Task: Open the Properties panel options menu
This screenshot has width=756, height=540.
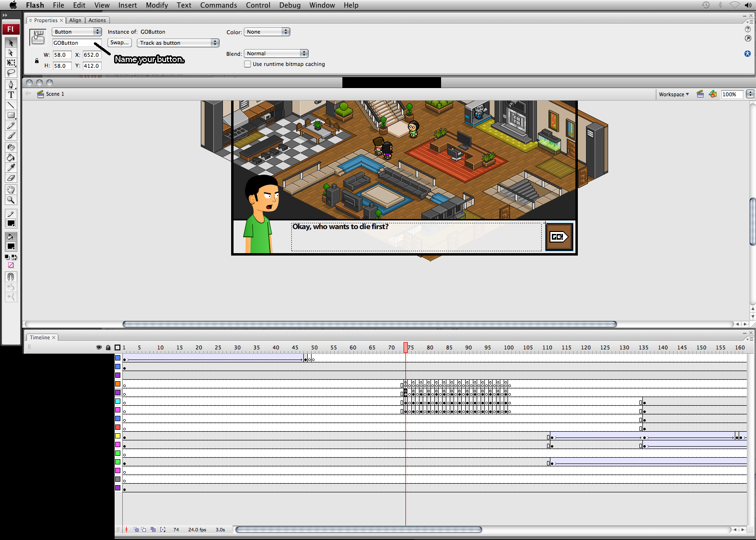Action: tap(750, 22)
